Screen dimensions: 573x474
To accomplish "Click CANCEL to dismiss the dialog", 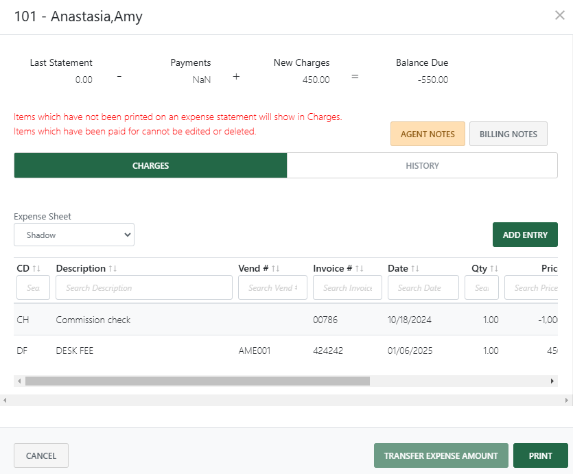I will (x=40, y=455).
